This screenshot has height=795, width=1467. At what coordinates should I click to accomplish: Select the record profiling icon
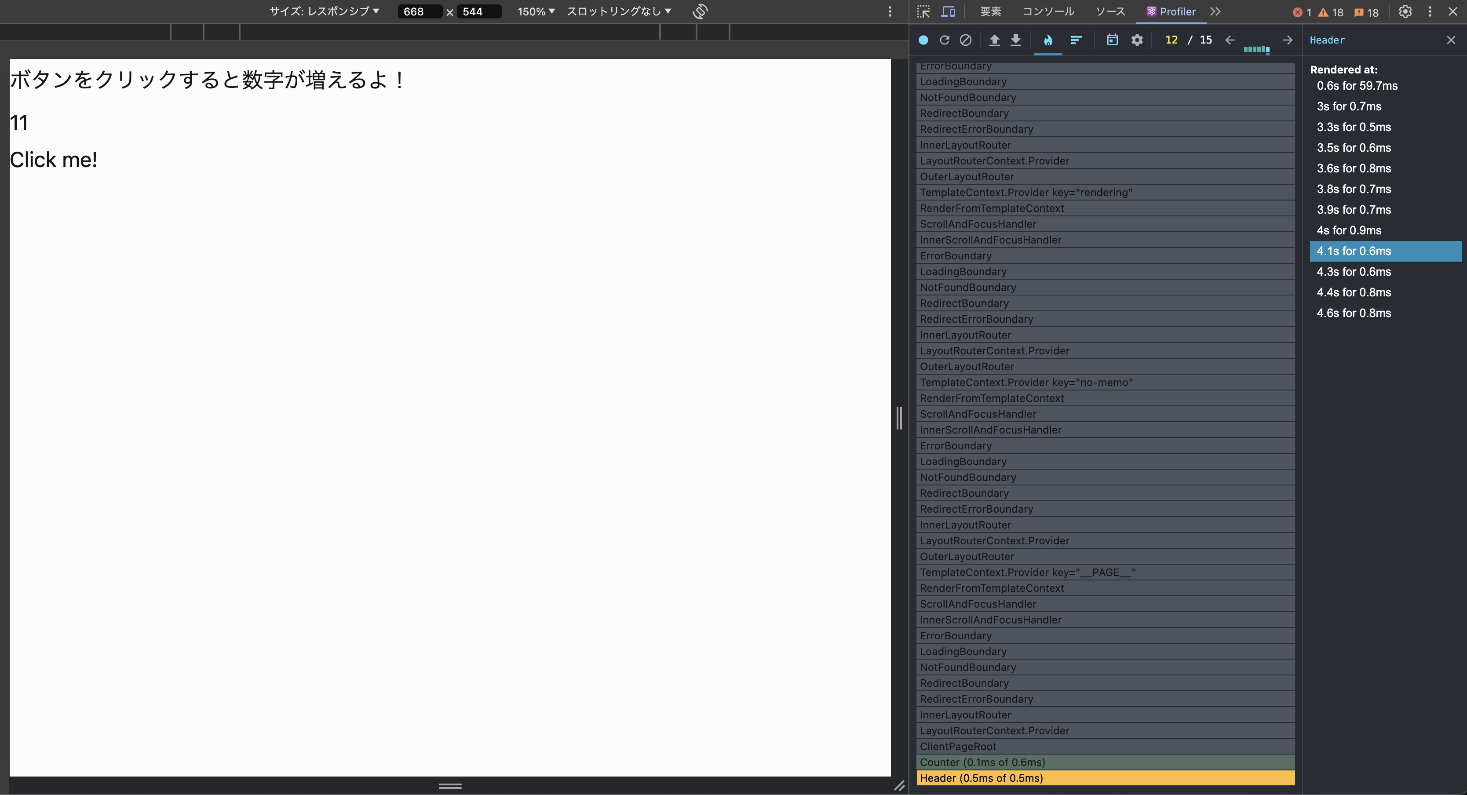(923, 40)
